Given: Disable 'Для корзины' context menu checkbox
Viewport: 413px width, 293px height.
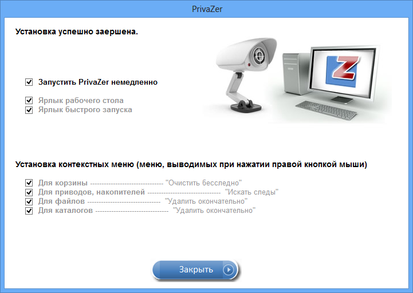Looking at the screenshot, I should click(29, 183).
